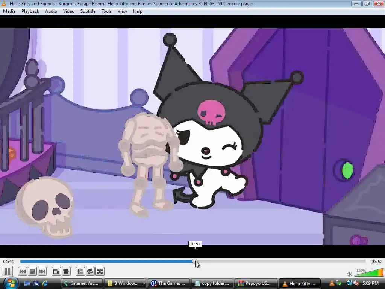Skip to the next media item
The height and width of the screenshot is (289, 385).
(42, 271)
